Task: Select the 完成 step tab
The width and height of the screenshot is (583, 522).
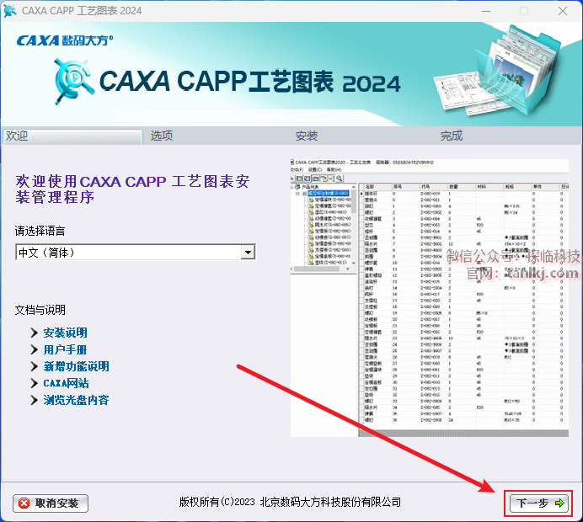Action: coord(452,136)
